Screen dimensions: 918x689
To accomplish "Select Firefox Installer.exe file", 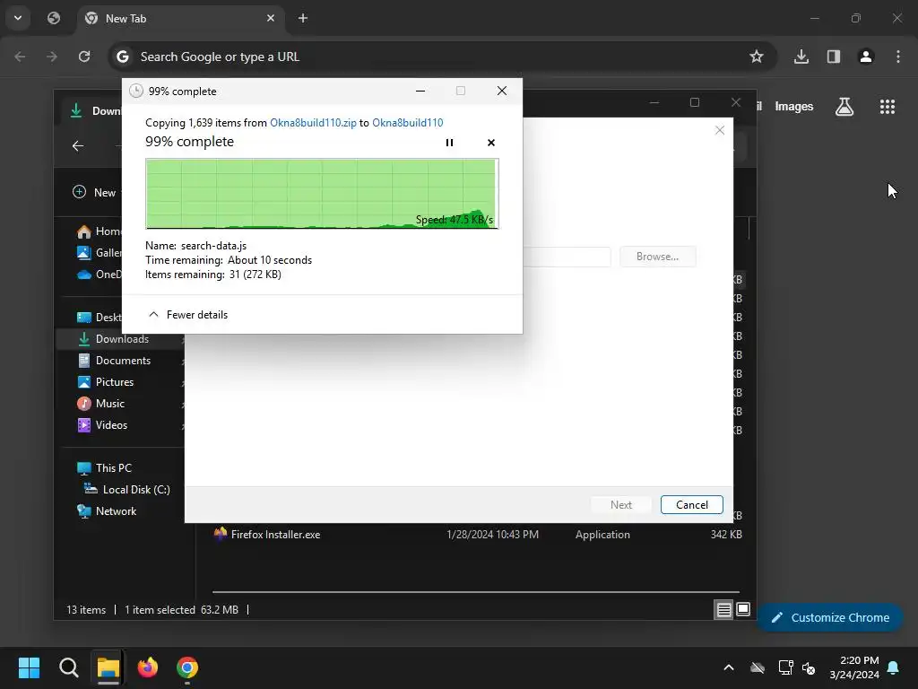I will 477,535.
